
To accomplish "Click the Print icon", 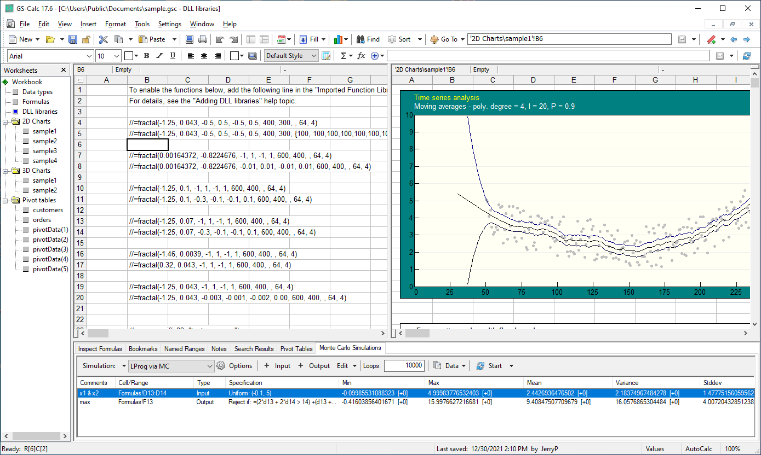I will [x=202, y=39].
